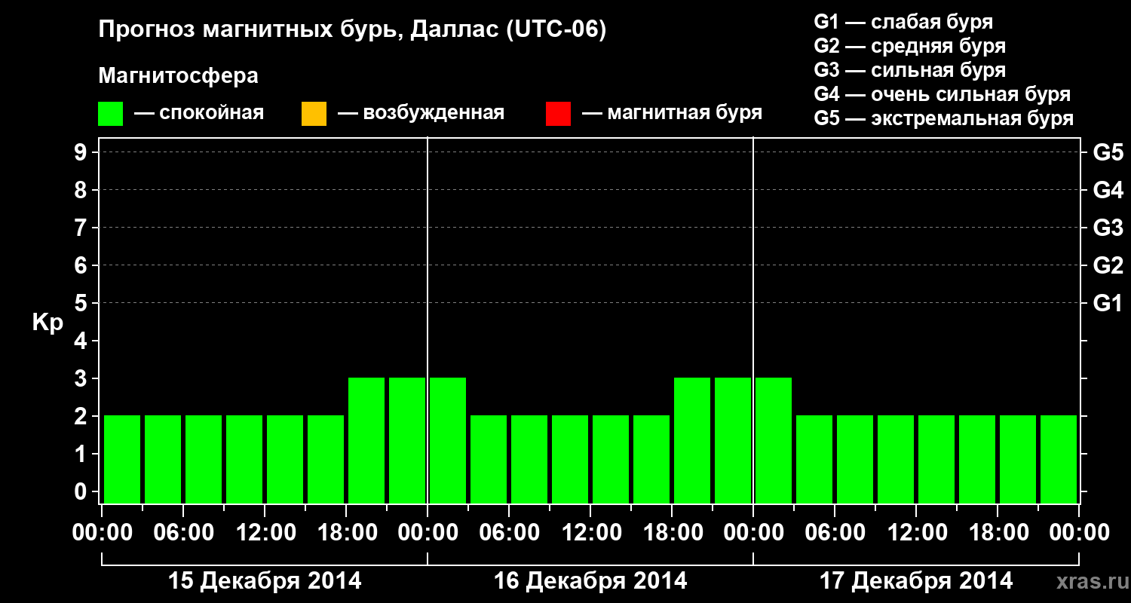The width and height of the screenshot is (1131, 603).
Task: Click the Kp axis value 8
Action: pyautogui.click(x=82, y=190)
